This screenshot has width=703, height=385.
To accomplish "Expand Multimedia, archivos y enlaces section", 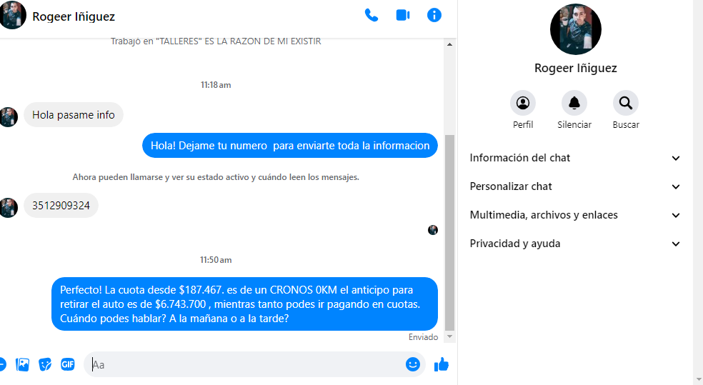I will pos(575,215).
